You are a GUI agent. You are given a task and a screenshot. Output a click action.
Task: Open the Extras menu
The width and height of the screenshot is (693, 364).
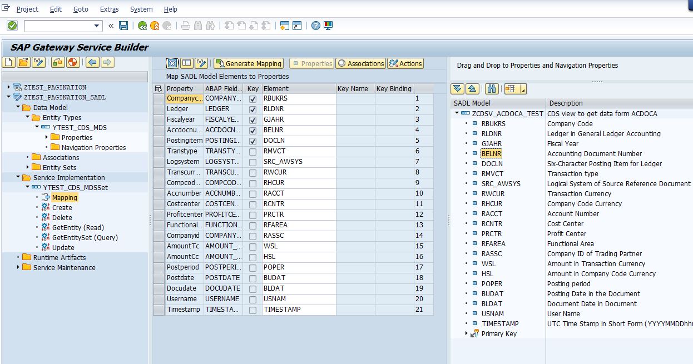point(109,9)
